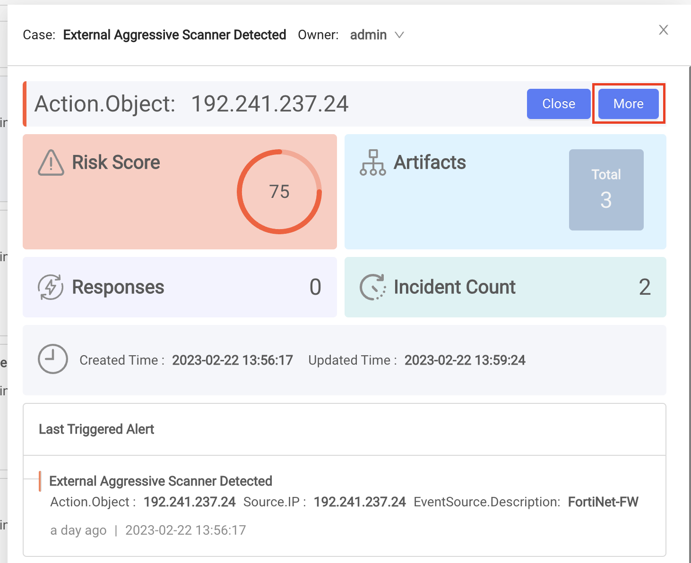The height and width of the screenshot is (563, 691).
Task: Dismiss the case panel with X icon
Action: (x=664, y=30)
